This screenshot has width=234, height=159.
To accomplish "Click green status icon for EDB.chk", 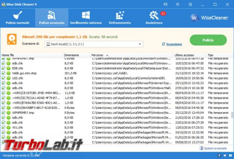I will tap(9, 68).
